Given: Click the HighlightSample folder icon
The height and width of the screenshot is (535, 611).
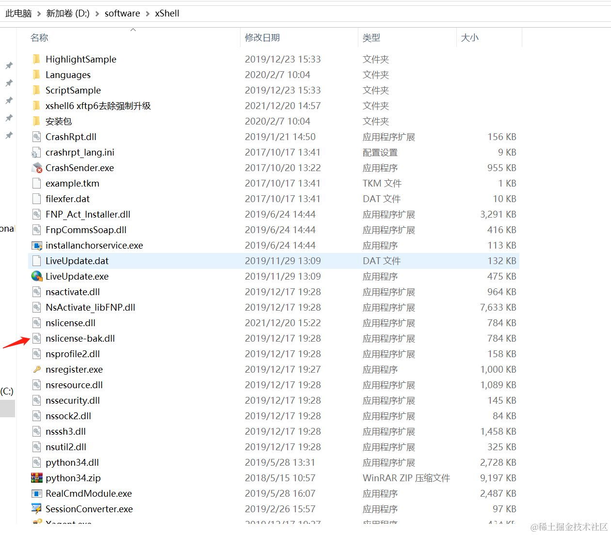Looking at the screenshot, I should pyautogui.click(x=36, y=59).
